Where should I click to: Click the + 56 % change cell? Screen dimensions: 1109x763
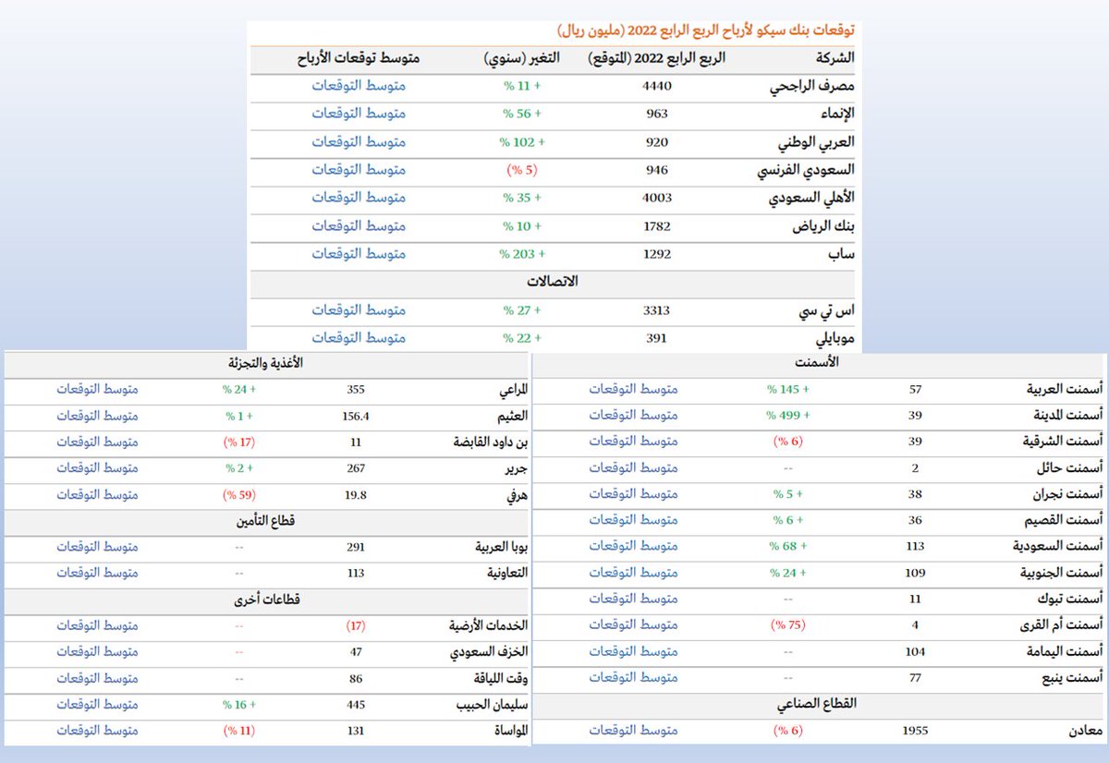point(521,114)
